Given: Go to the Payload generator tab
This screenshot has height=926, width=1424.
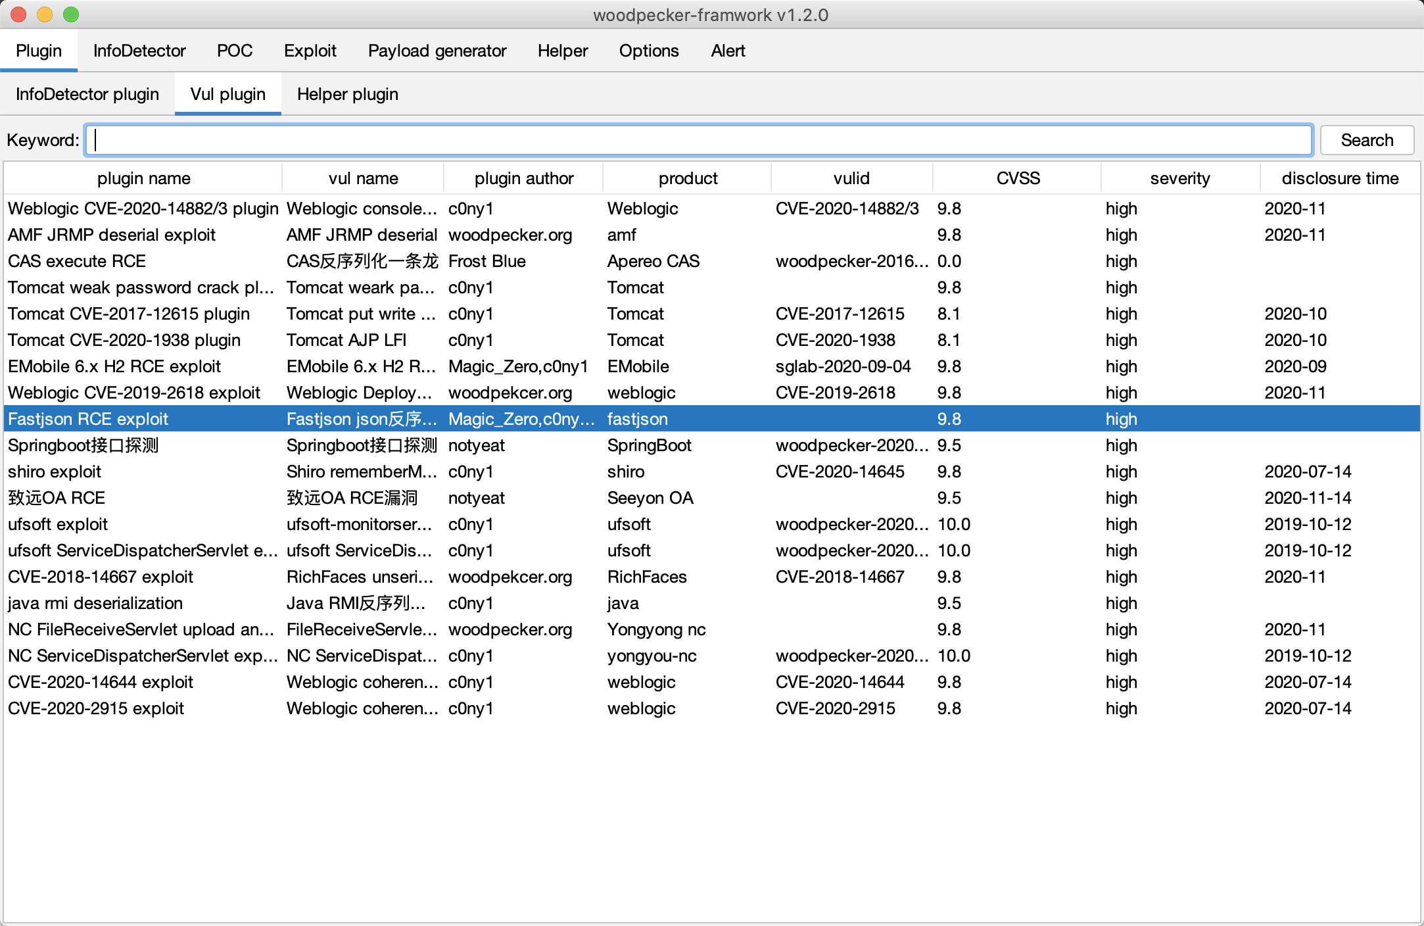Looking at the screenshot, I should [437, 51].
